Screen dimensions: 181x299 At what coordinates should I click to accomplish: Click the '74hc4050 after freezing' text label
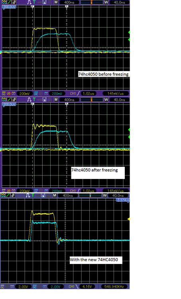[94, 170]
